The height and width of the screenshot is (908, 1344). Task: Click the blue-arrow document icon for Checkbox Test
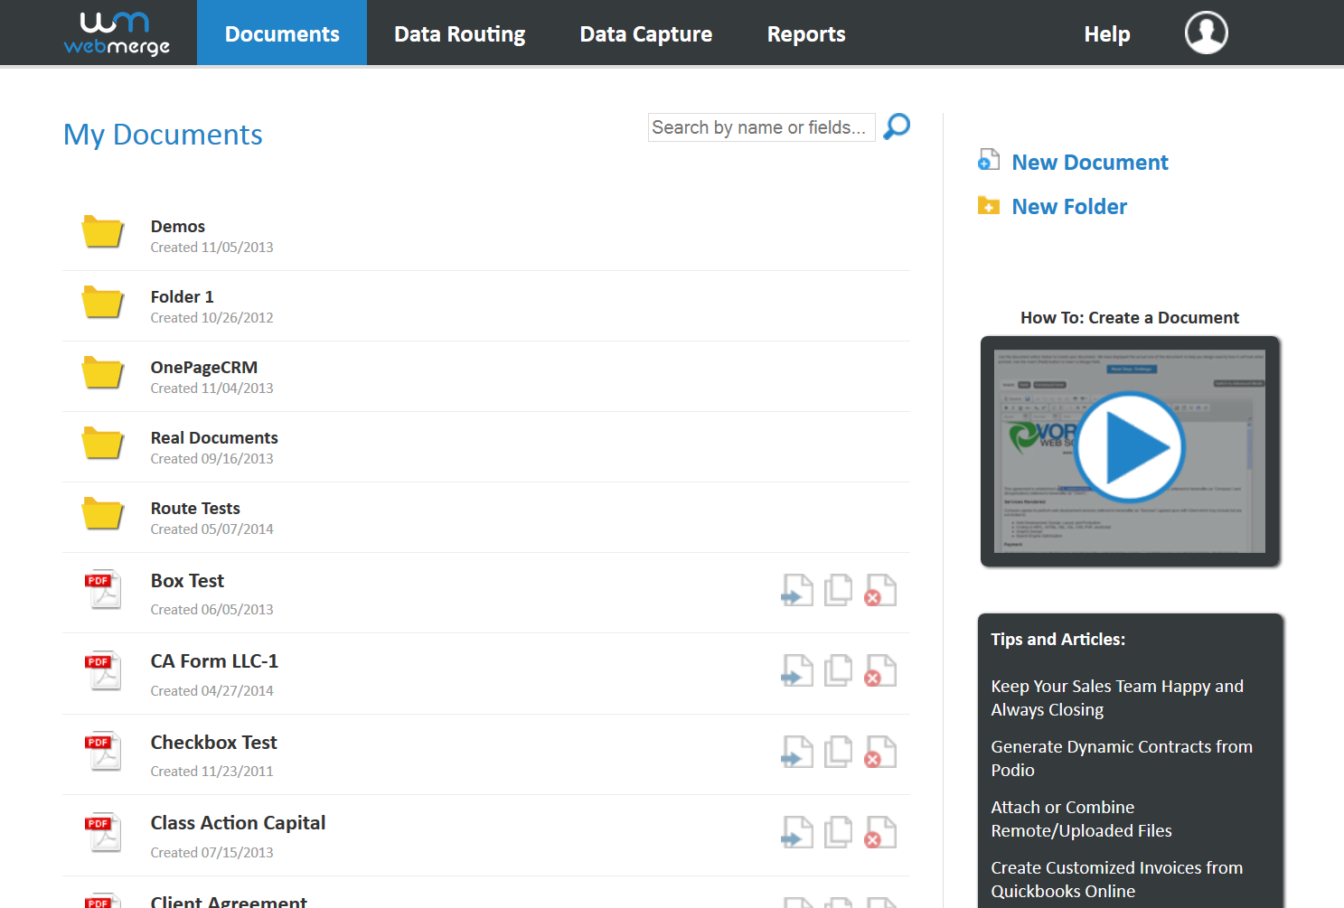(797, 752)
